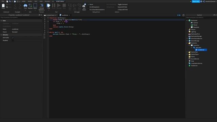Collapse the Behavior properties section
The image size is (217, 122).
pyautogui.click(x=1, y=35)
